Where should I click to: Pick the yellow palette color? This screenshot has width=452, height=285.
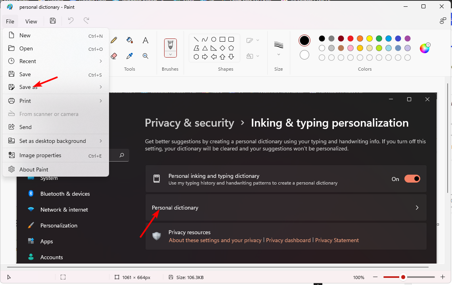[x=370, y=39]
